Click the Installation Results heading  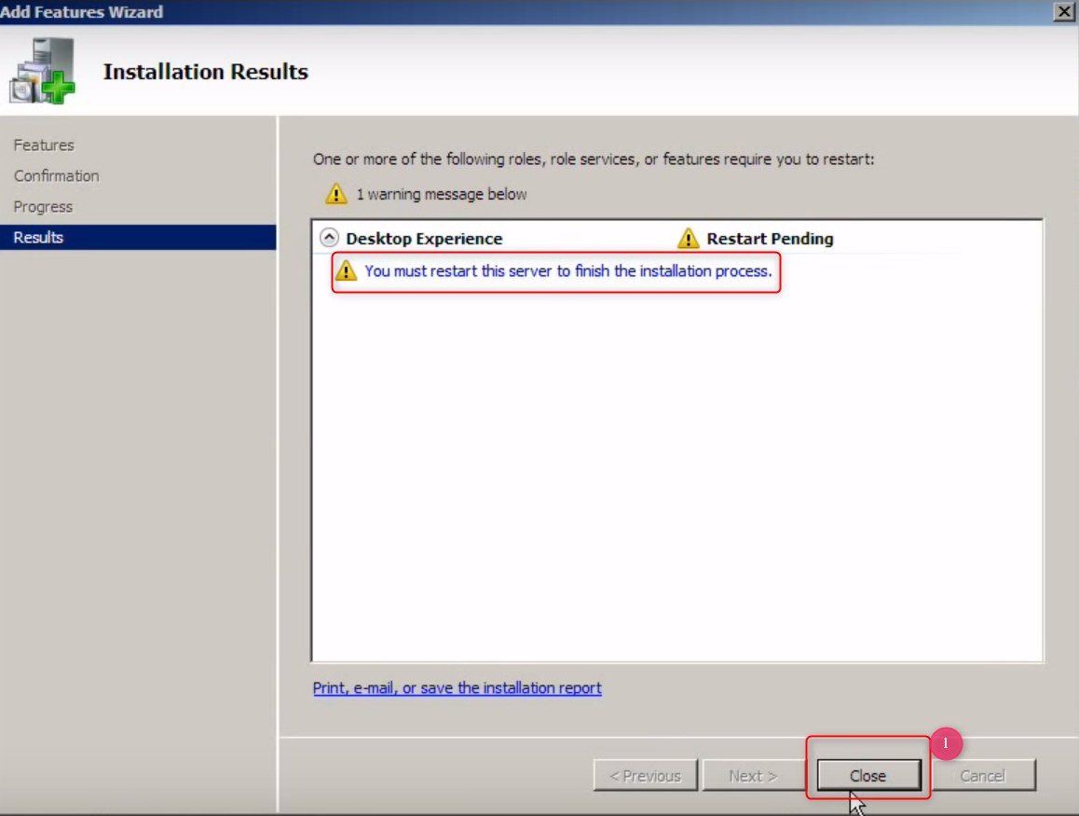pos(205,72)
